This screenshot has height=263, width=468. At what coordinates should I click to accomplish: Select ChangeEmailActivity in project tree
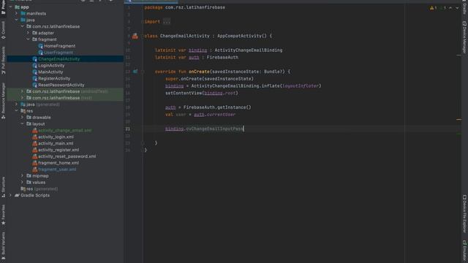coord(58,59)
